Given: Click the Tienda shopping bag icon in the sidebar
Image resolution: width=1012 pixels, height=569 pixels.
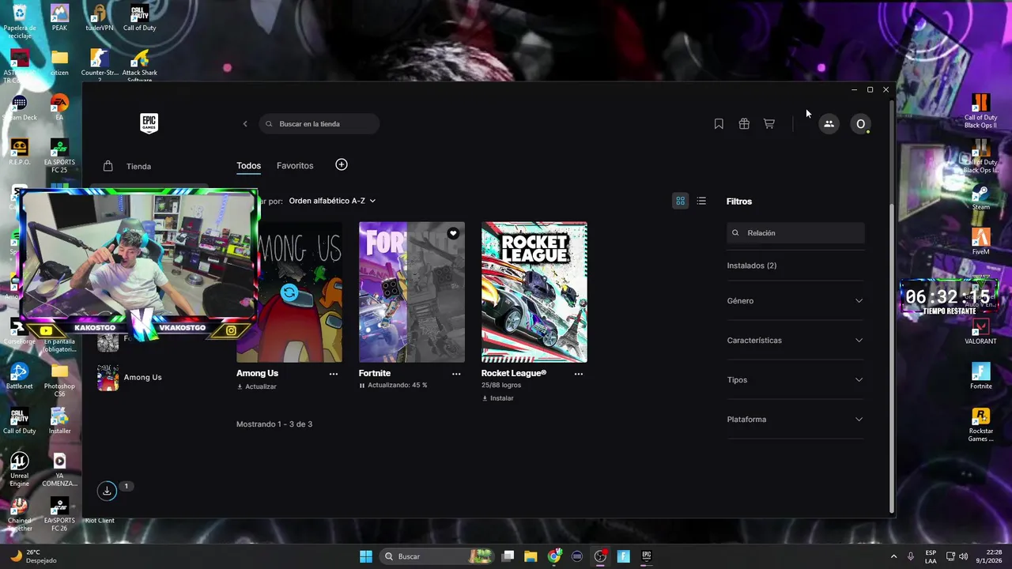Looking at the screenshot, I should [108, 166].
